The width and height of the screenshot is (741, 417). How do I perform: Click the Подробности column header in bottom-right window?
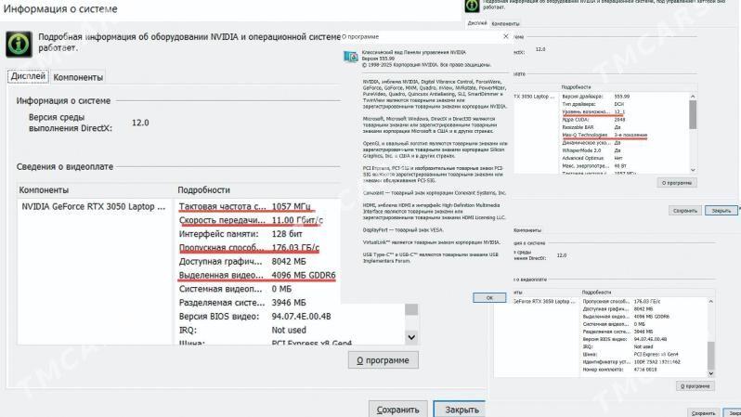[x=596, y=293]
